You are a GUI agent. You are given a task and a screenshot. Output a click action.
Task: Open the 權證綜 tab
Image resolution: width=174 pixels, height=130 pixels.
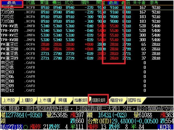click(x=117, y=100)
